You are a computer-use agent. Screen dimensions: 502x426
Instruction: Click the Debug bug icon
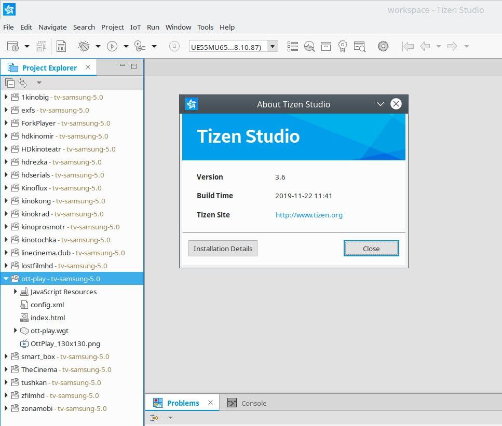pos(84,46)
